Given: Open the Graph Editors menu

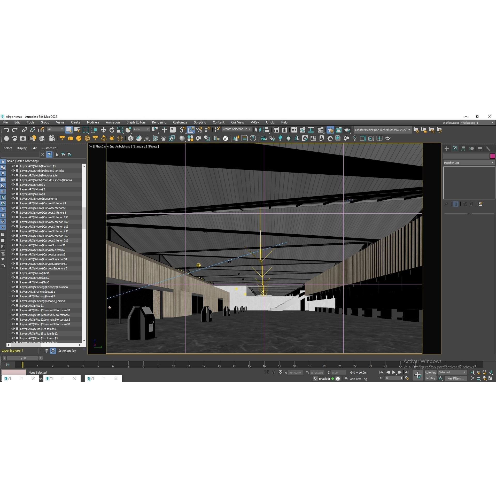Looking at the screenshot, I should tap(136, 122).
